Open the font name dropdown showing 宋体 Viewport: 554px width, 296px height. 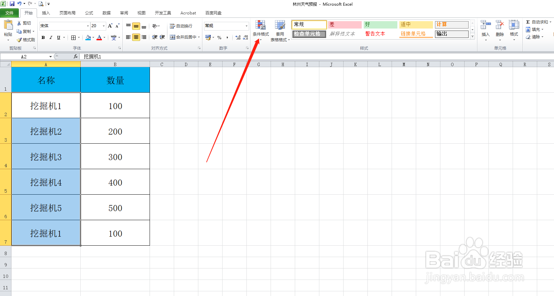pos(88,26)
